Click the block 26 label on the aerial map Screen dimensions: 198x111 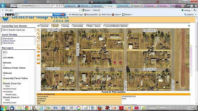pos(103,49)
